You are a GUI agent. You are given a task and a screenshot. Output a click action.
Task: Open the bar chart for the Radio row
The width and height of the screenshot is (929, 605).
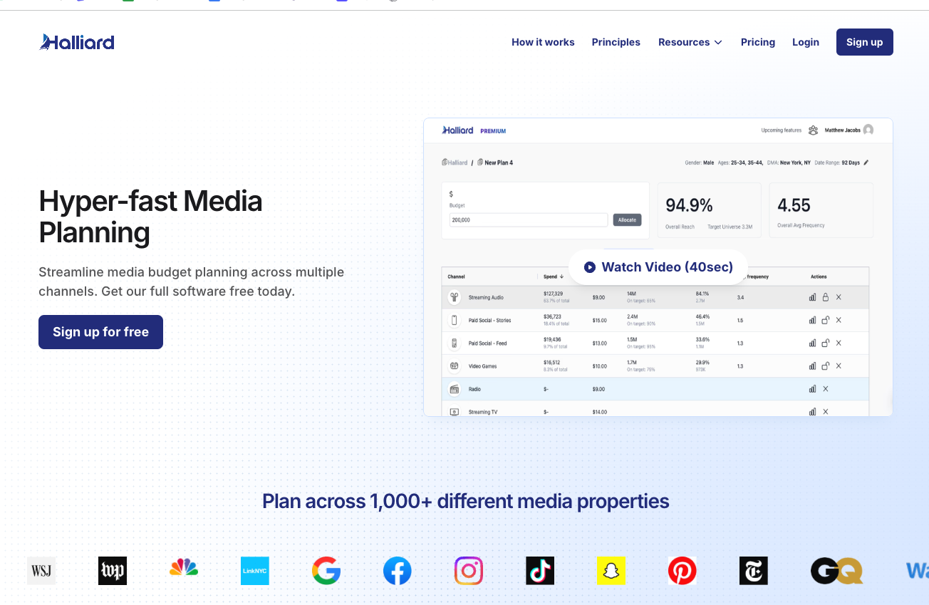pos(812,389)
